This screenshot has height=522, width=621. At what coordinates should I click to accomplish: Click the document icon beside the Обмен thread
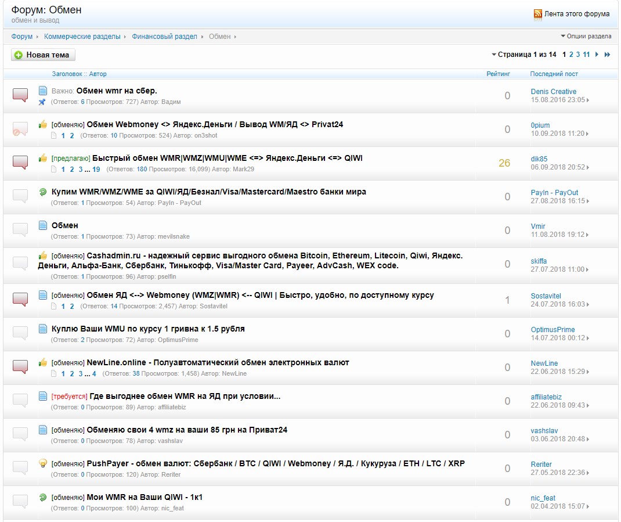pyautogui.click(x=43, y=225)
